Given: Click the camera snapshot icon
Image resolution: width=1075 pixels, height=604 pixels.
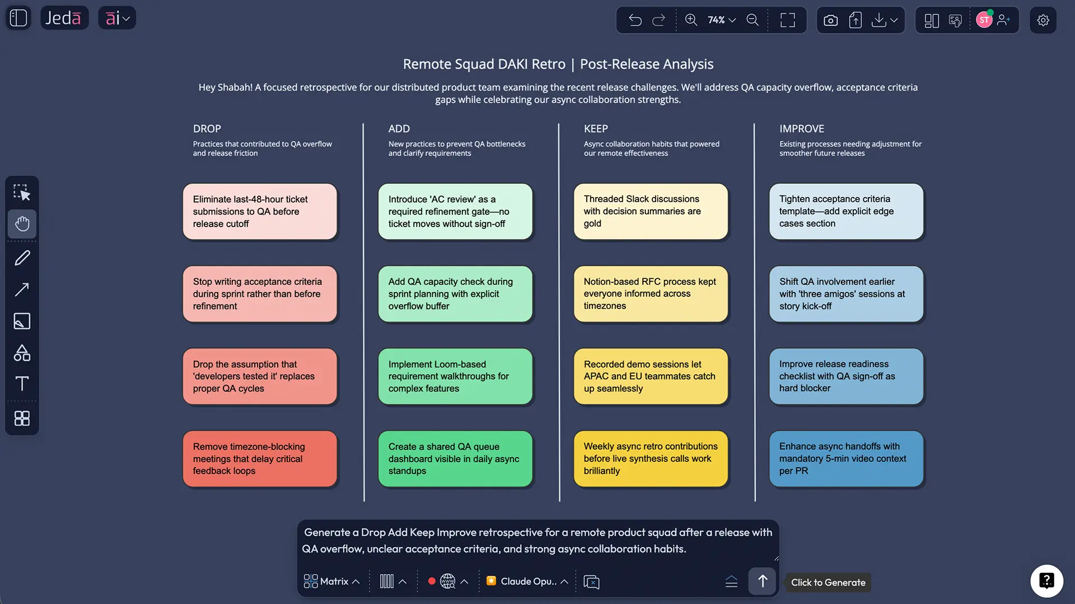Looking at the screenshot, I should 830,20.
